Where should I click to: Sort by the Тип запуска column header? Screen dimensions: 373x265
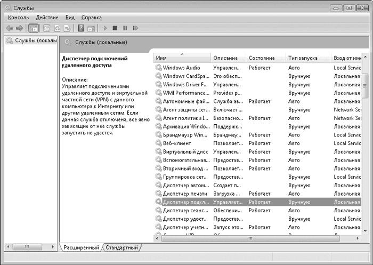coord(302,58)
